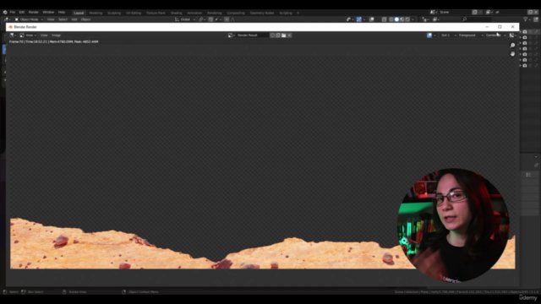Open the Global transform orientation dropdown
The image size is (541, 304).
tap(185, 19)
